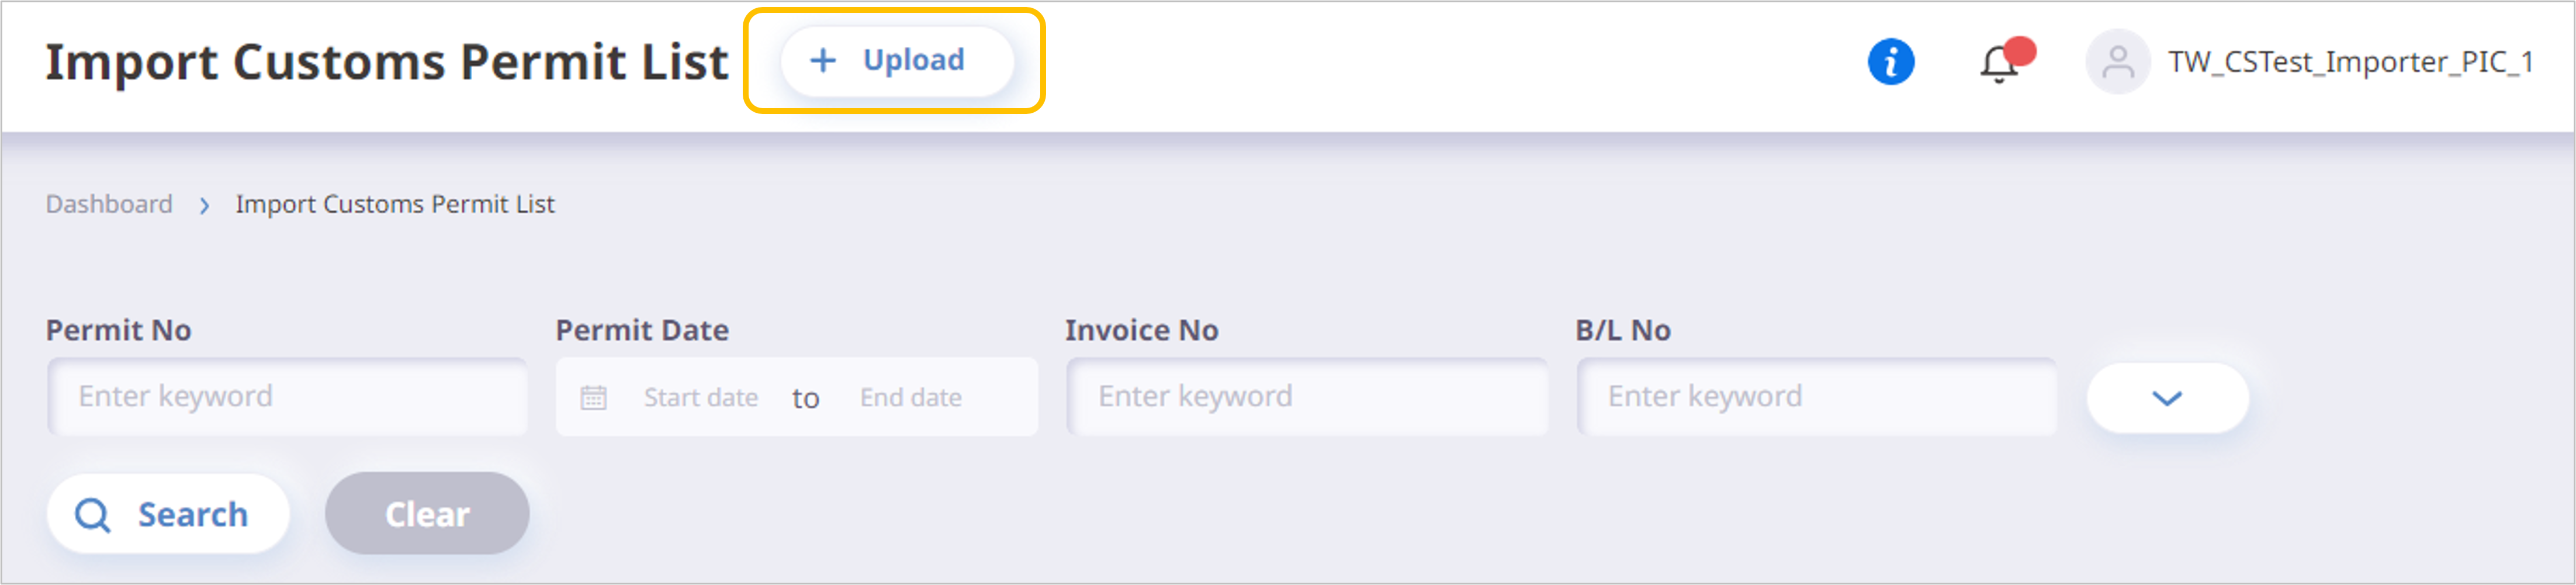The width and height of the screenshot is (2576, 585).
Task: Open the End date picker
Action: (911, 398)
